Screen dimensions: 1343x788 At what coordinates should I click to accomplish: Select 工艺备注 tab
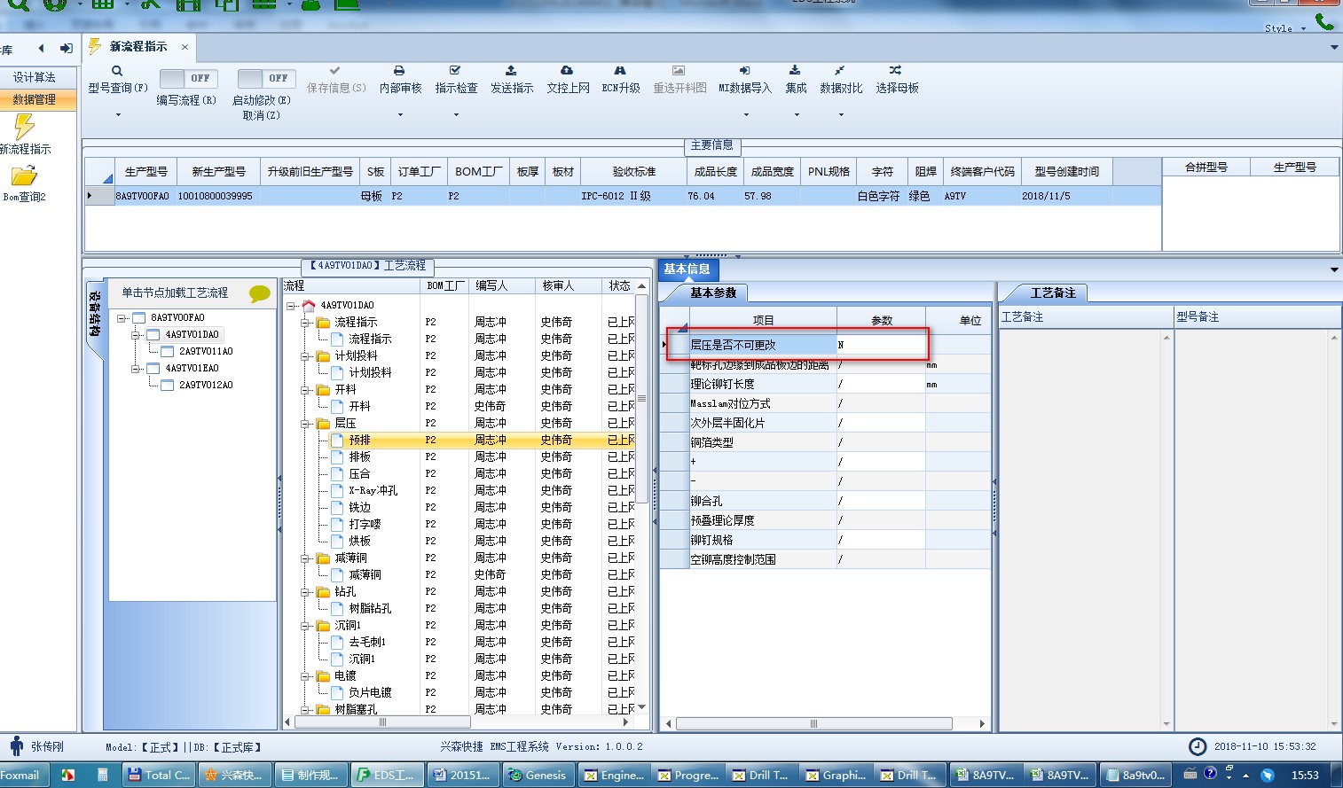tap(1053, 293)
